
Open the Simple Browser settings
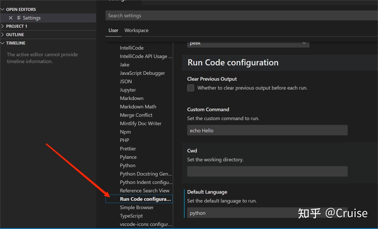[x=137, y=207]
